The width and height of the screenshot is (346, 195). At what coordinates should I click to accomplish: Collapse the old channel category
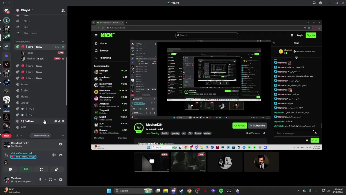[19, 135]
